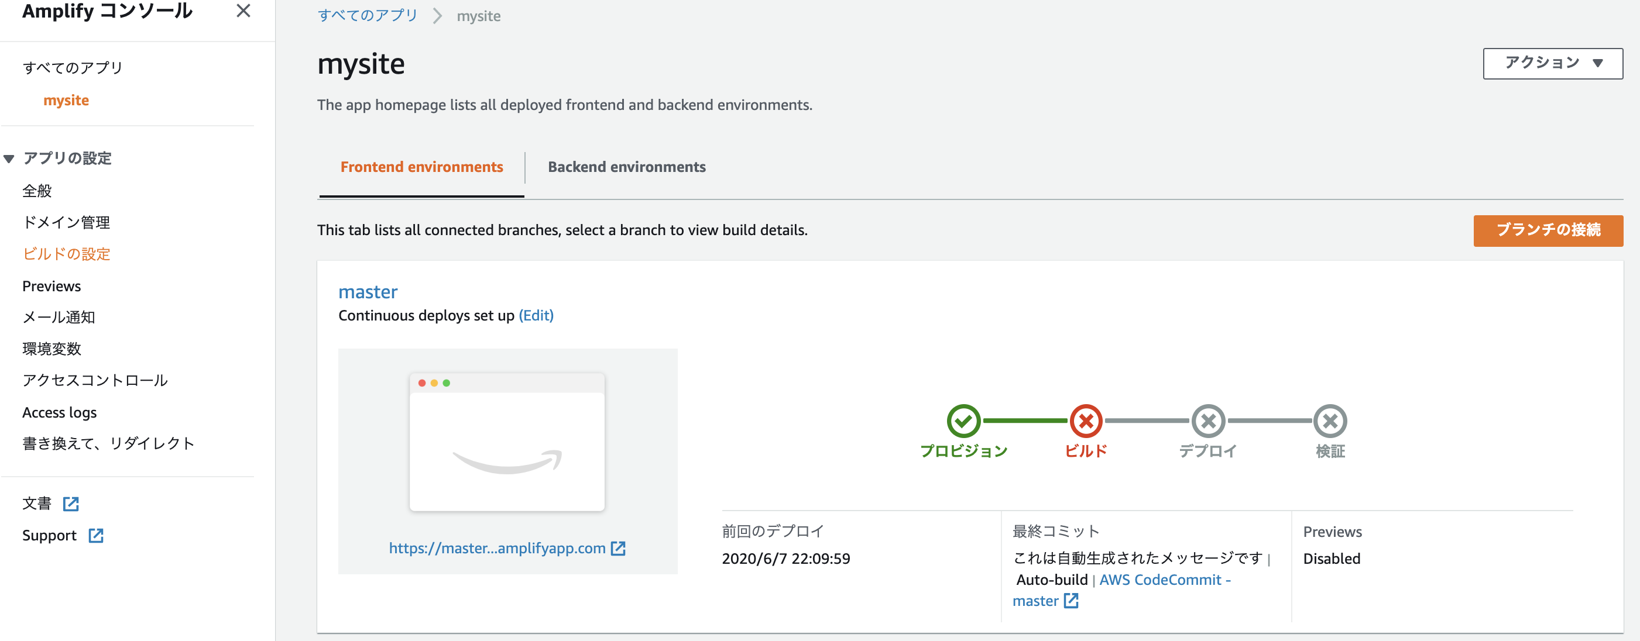Screen dimensions: 1640x641
Task: Click the mysite breadcrumb text
Action: [479, 16]
